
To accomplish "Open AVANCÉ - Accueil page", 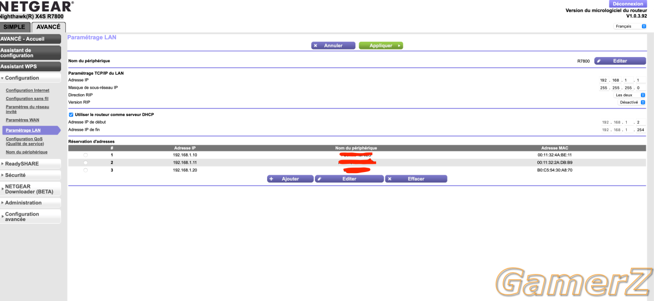I will (30, 39).
